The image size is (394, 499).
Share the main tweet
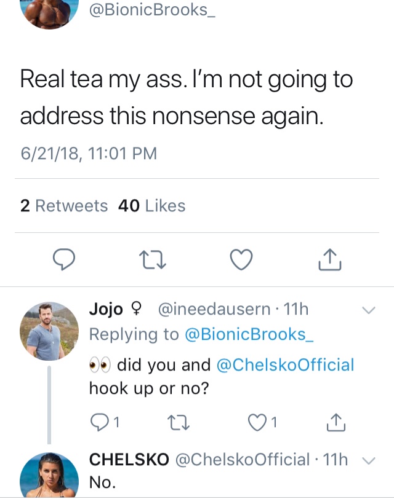coord(330,261)
